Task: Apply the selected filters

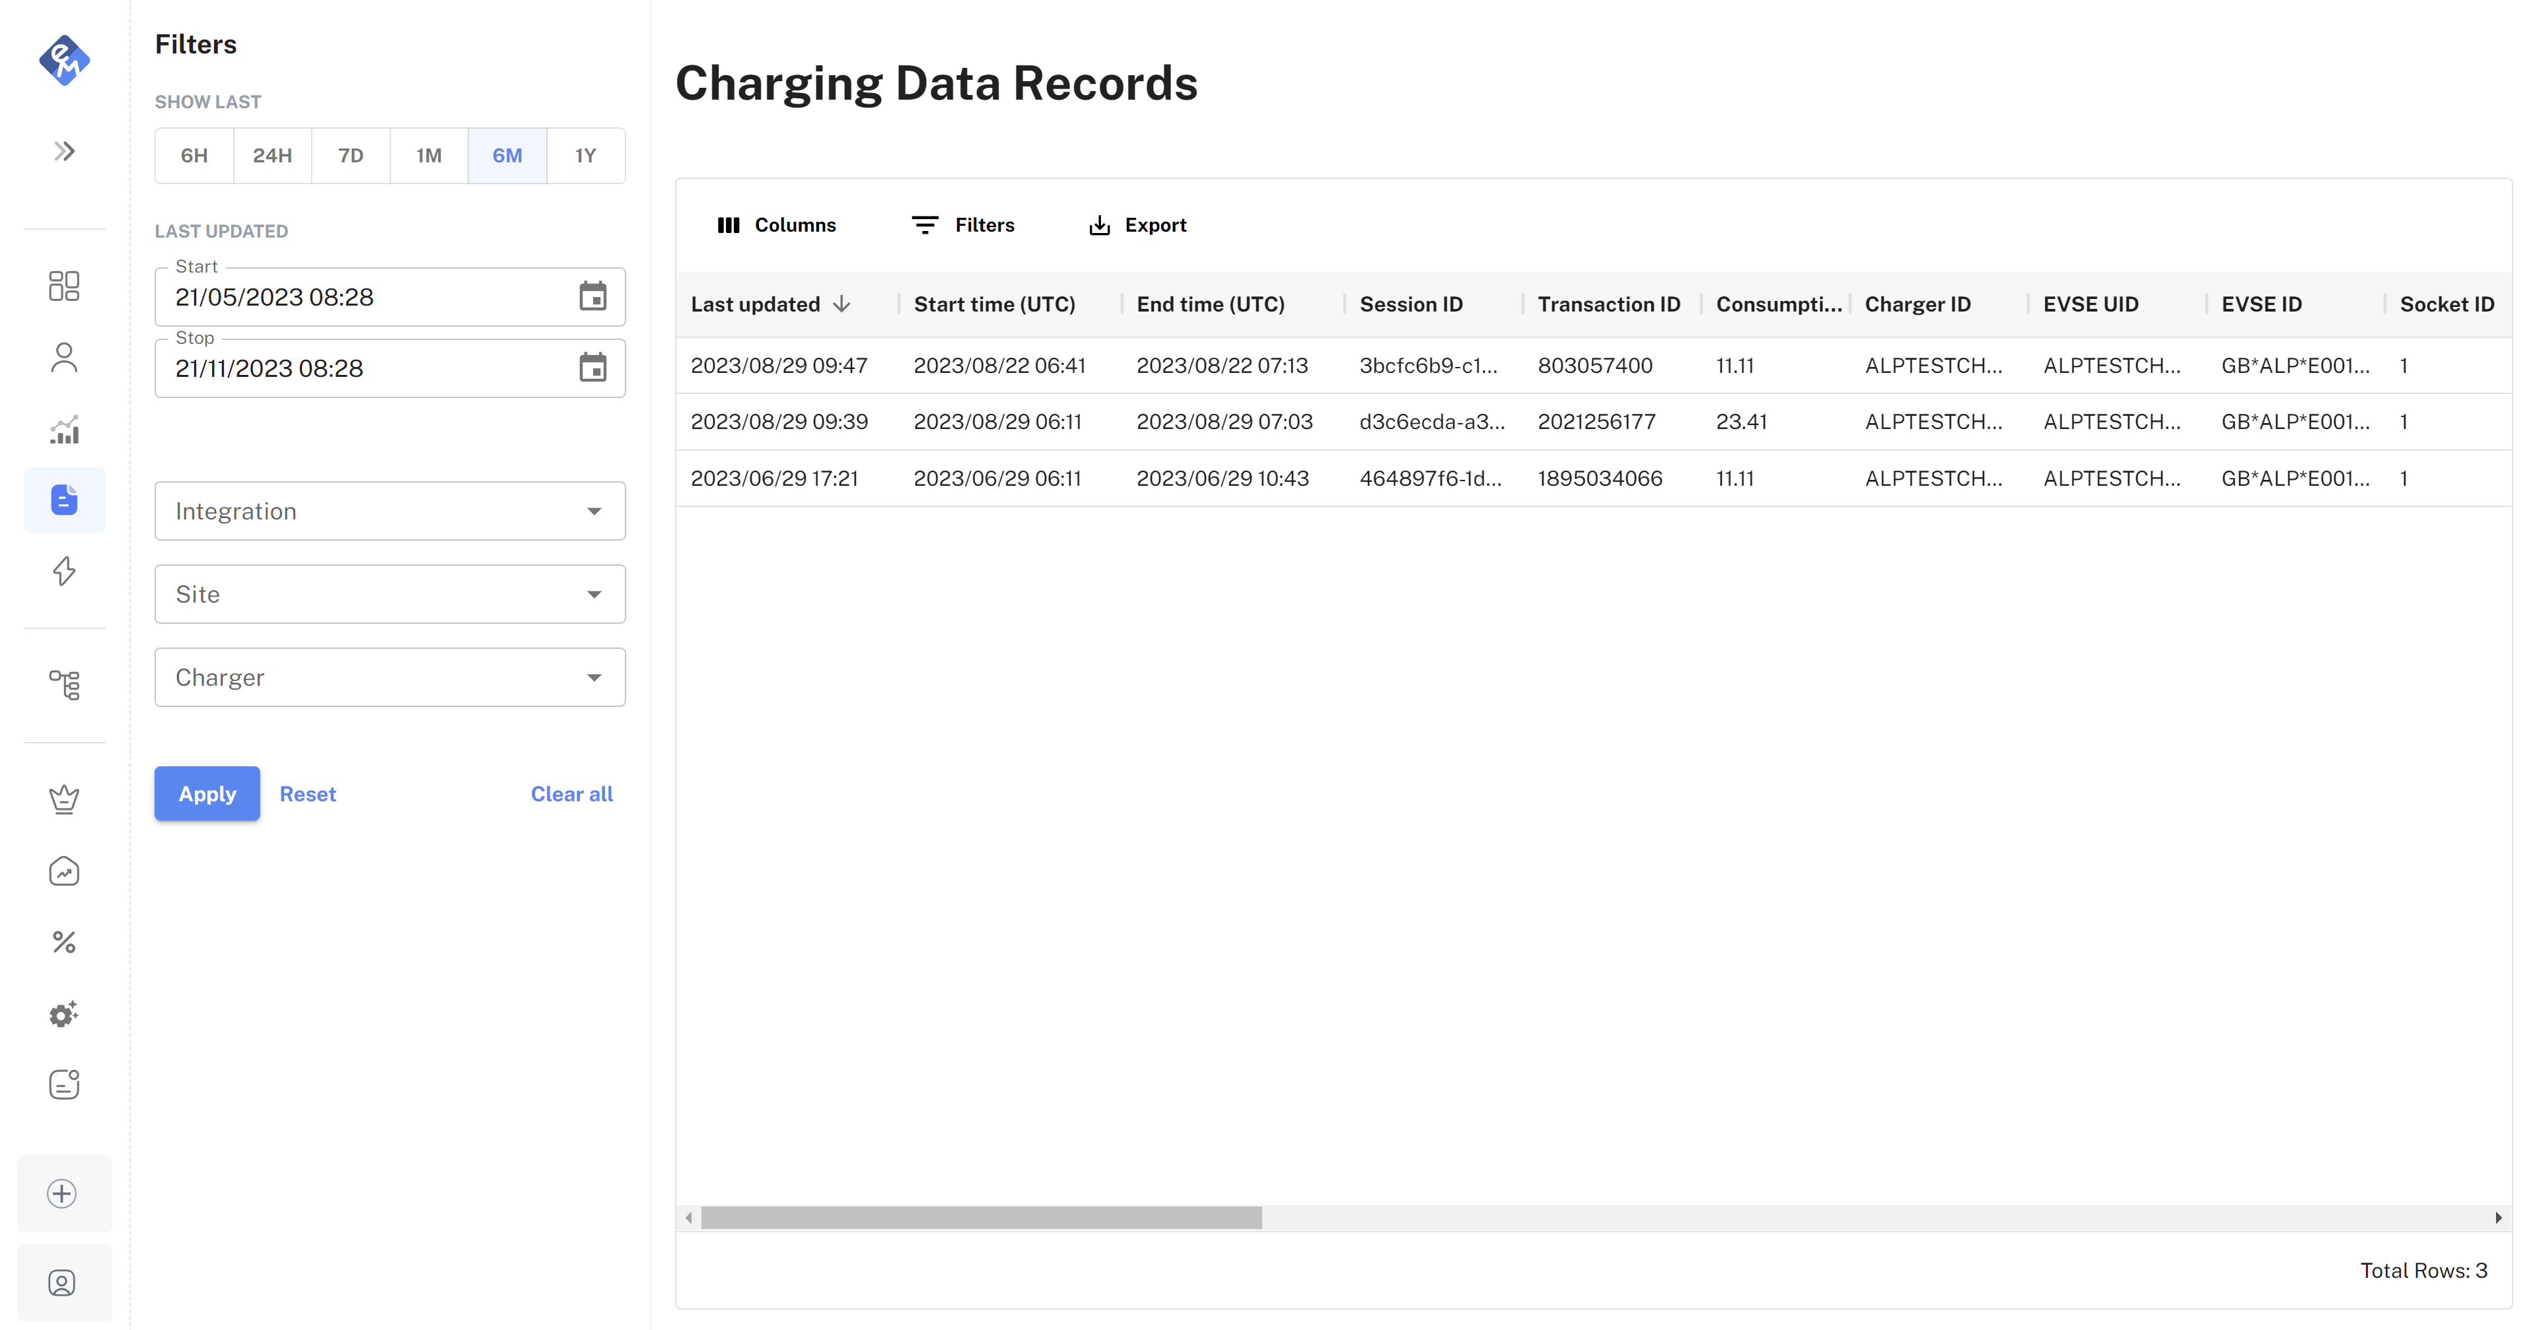Action: click(x=207, y=794)
